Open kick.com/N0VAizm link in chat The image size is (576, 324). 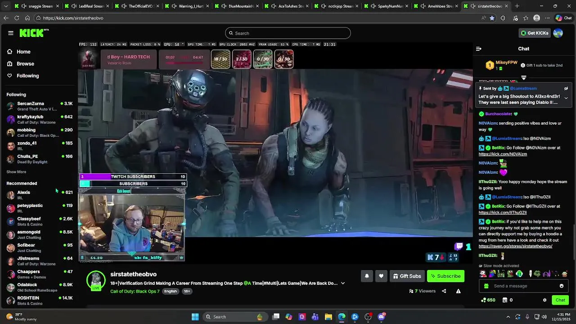click(503, 154)
